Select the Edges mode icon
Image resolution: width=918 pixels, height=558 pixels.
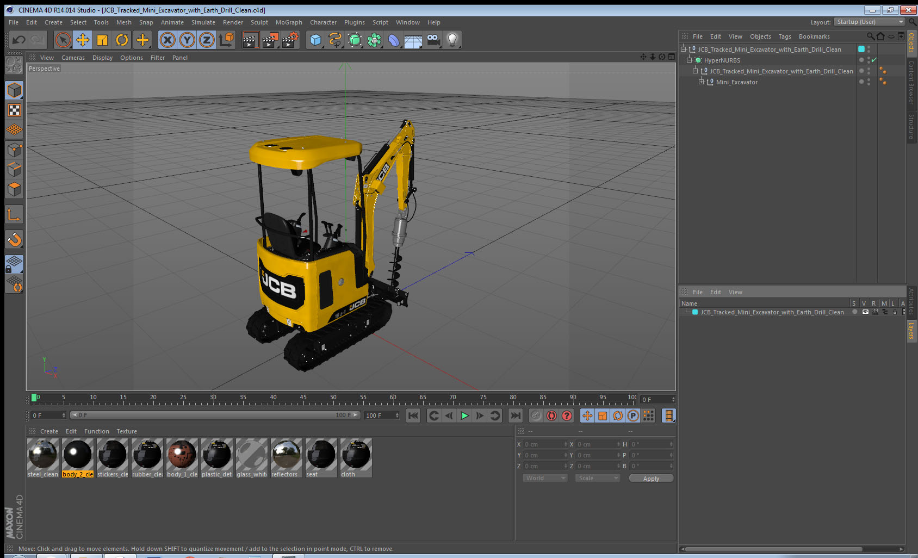coord(14,169)
